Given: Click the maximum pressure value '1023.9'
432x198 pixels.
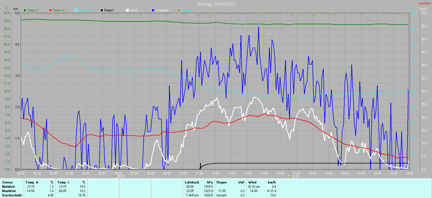Looking at the screenshot, I should click(x=208, y=191).
